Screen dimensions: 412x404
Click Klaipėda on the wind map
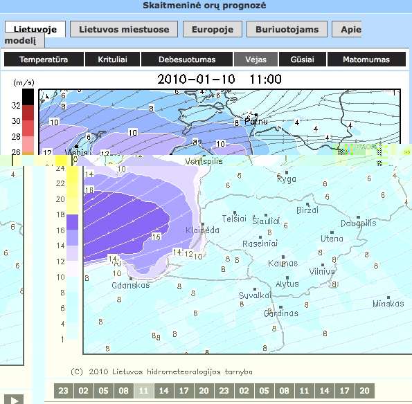point(202,230)
